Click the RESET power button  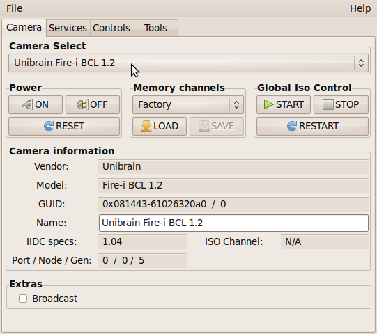(64, 126)
